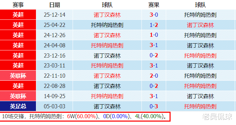Click red 诺丁汉森林 in the 25-04-22 row
Screen dimensions: 236x125
(200, 25)
